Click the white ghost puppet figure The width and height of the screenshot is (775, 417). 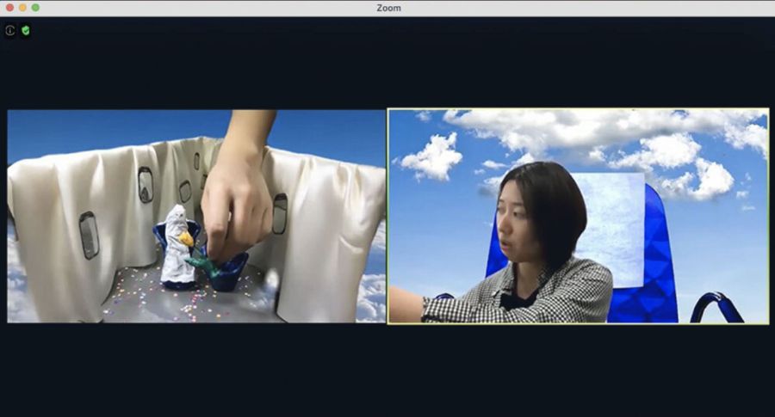[x=177, y=247]
